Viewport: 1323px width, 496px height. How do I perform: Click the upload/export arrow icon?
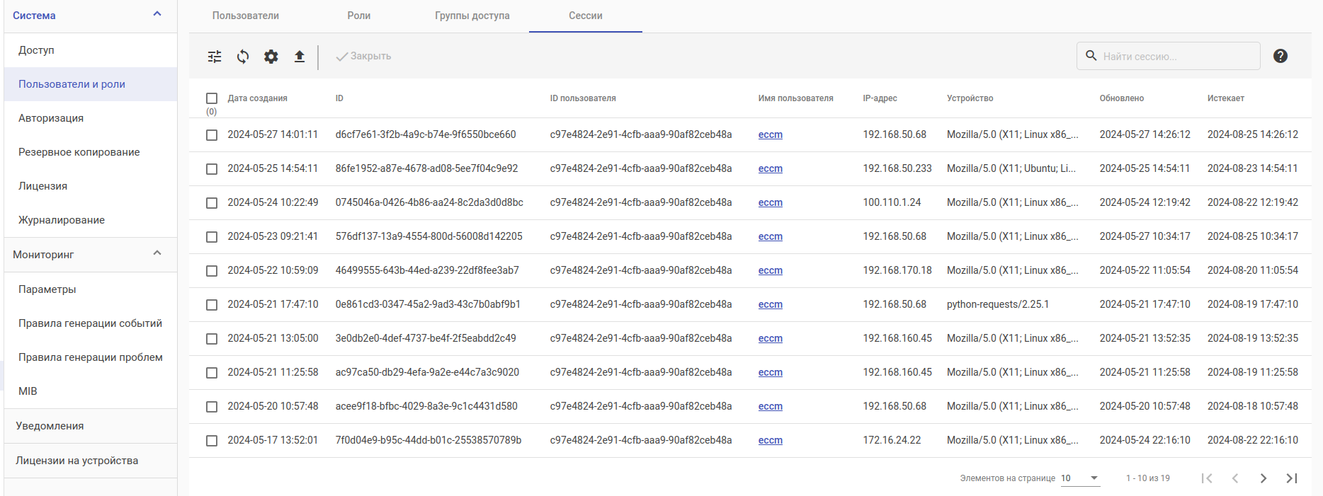click(300, 57)
